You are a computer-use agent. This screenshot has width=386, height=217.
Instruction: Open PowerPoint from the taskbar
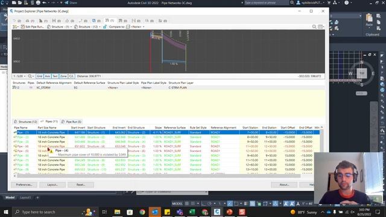[229, 212]
